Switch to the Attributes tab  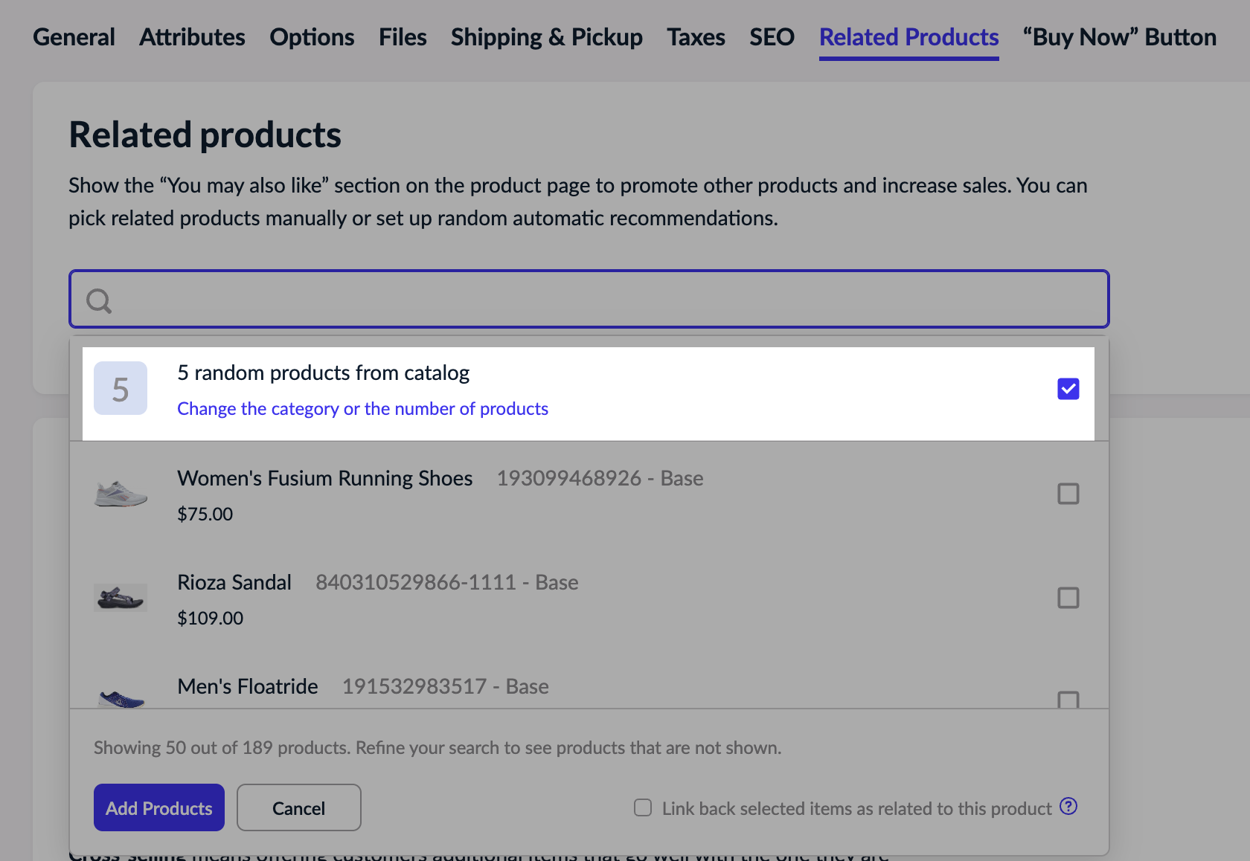(x=192, y=37)
